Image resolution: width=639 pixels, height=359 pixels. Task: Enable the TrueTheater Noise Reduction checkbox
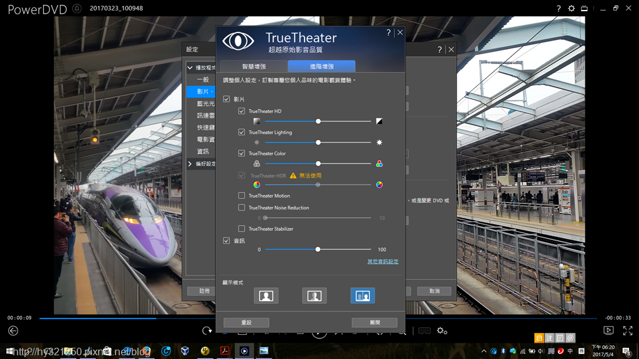click(x=241, y=208)
